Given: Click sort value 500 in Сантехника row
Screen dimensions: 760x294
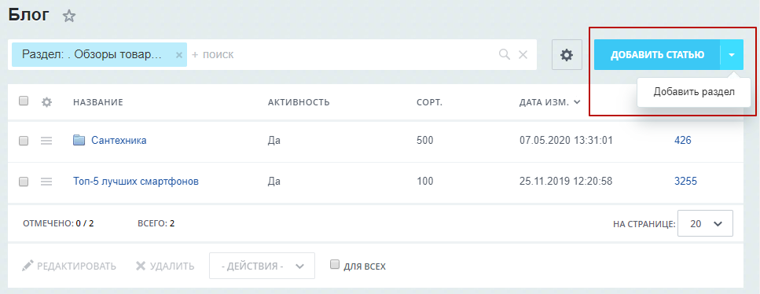Looking at the screenshot, I should tap(424, 140).
